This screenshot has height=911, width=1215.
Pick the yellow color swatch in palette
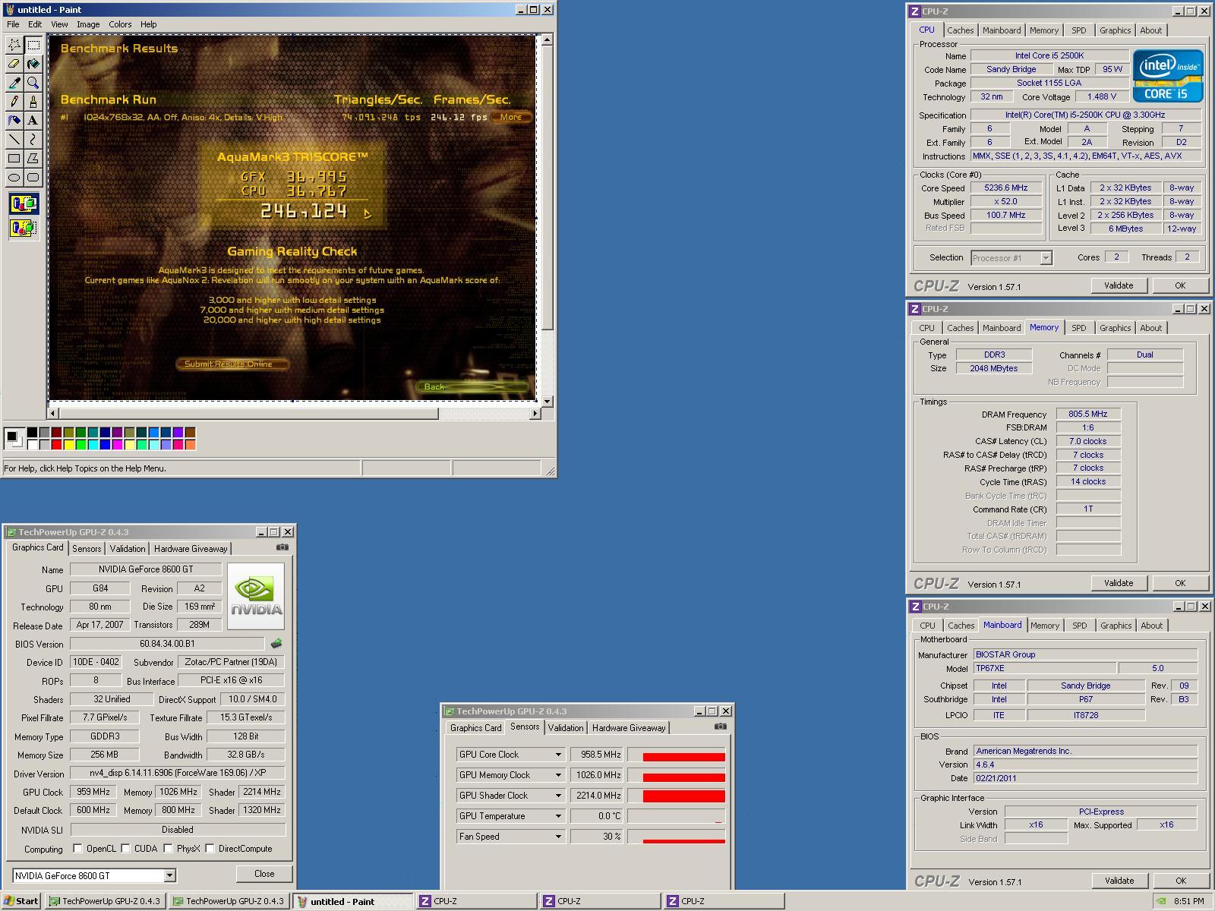tap(69, 444)
